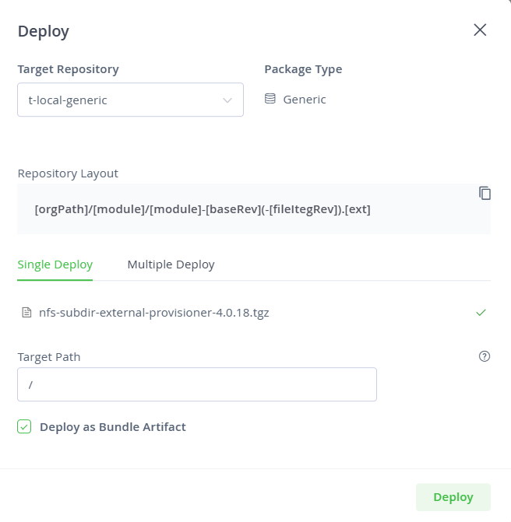Switch to the Multiple Deploy tab
This screenshot has height=522, width=511.
[x=171, y=265]
